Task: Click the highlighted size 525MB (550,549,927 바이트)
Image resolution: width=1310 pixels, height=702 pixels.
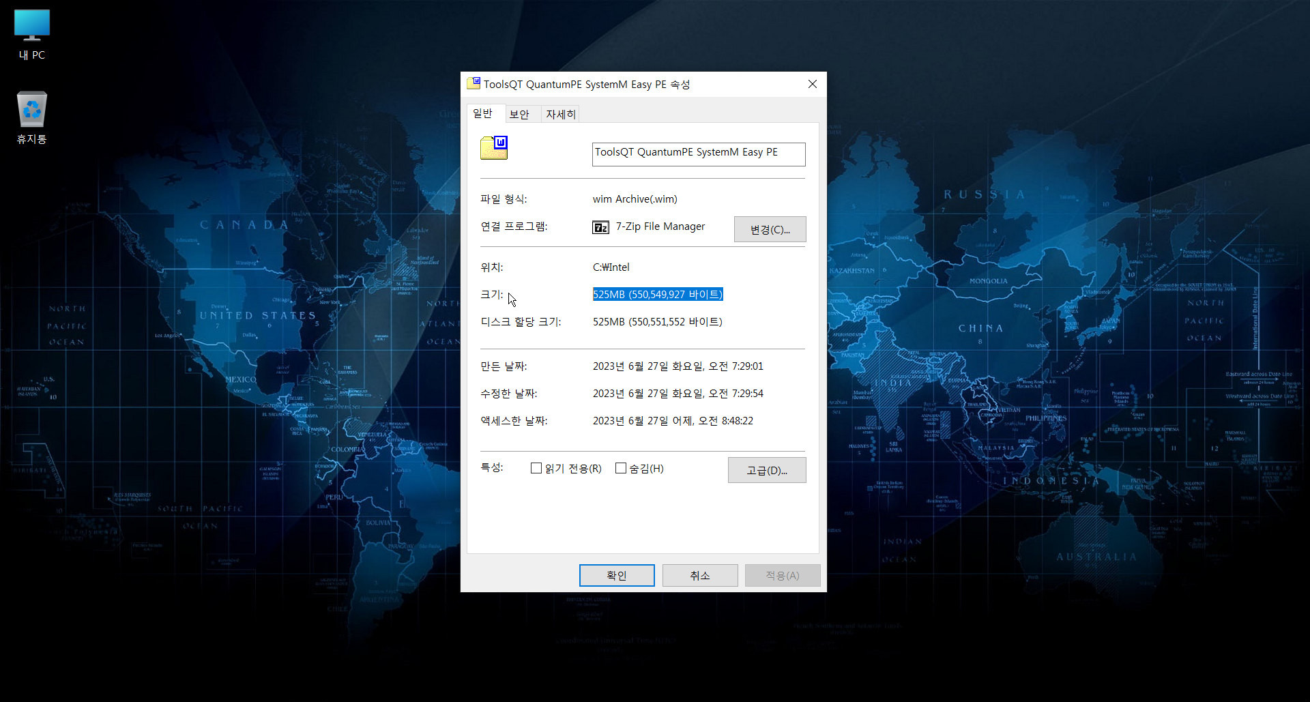Action: coord(658,294)
